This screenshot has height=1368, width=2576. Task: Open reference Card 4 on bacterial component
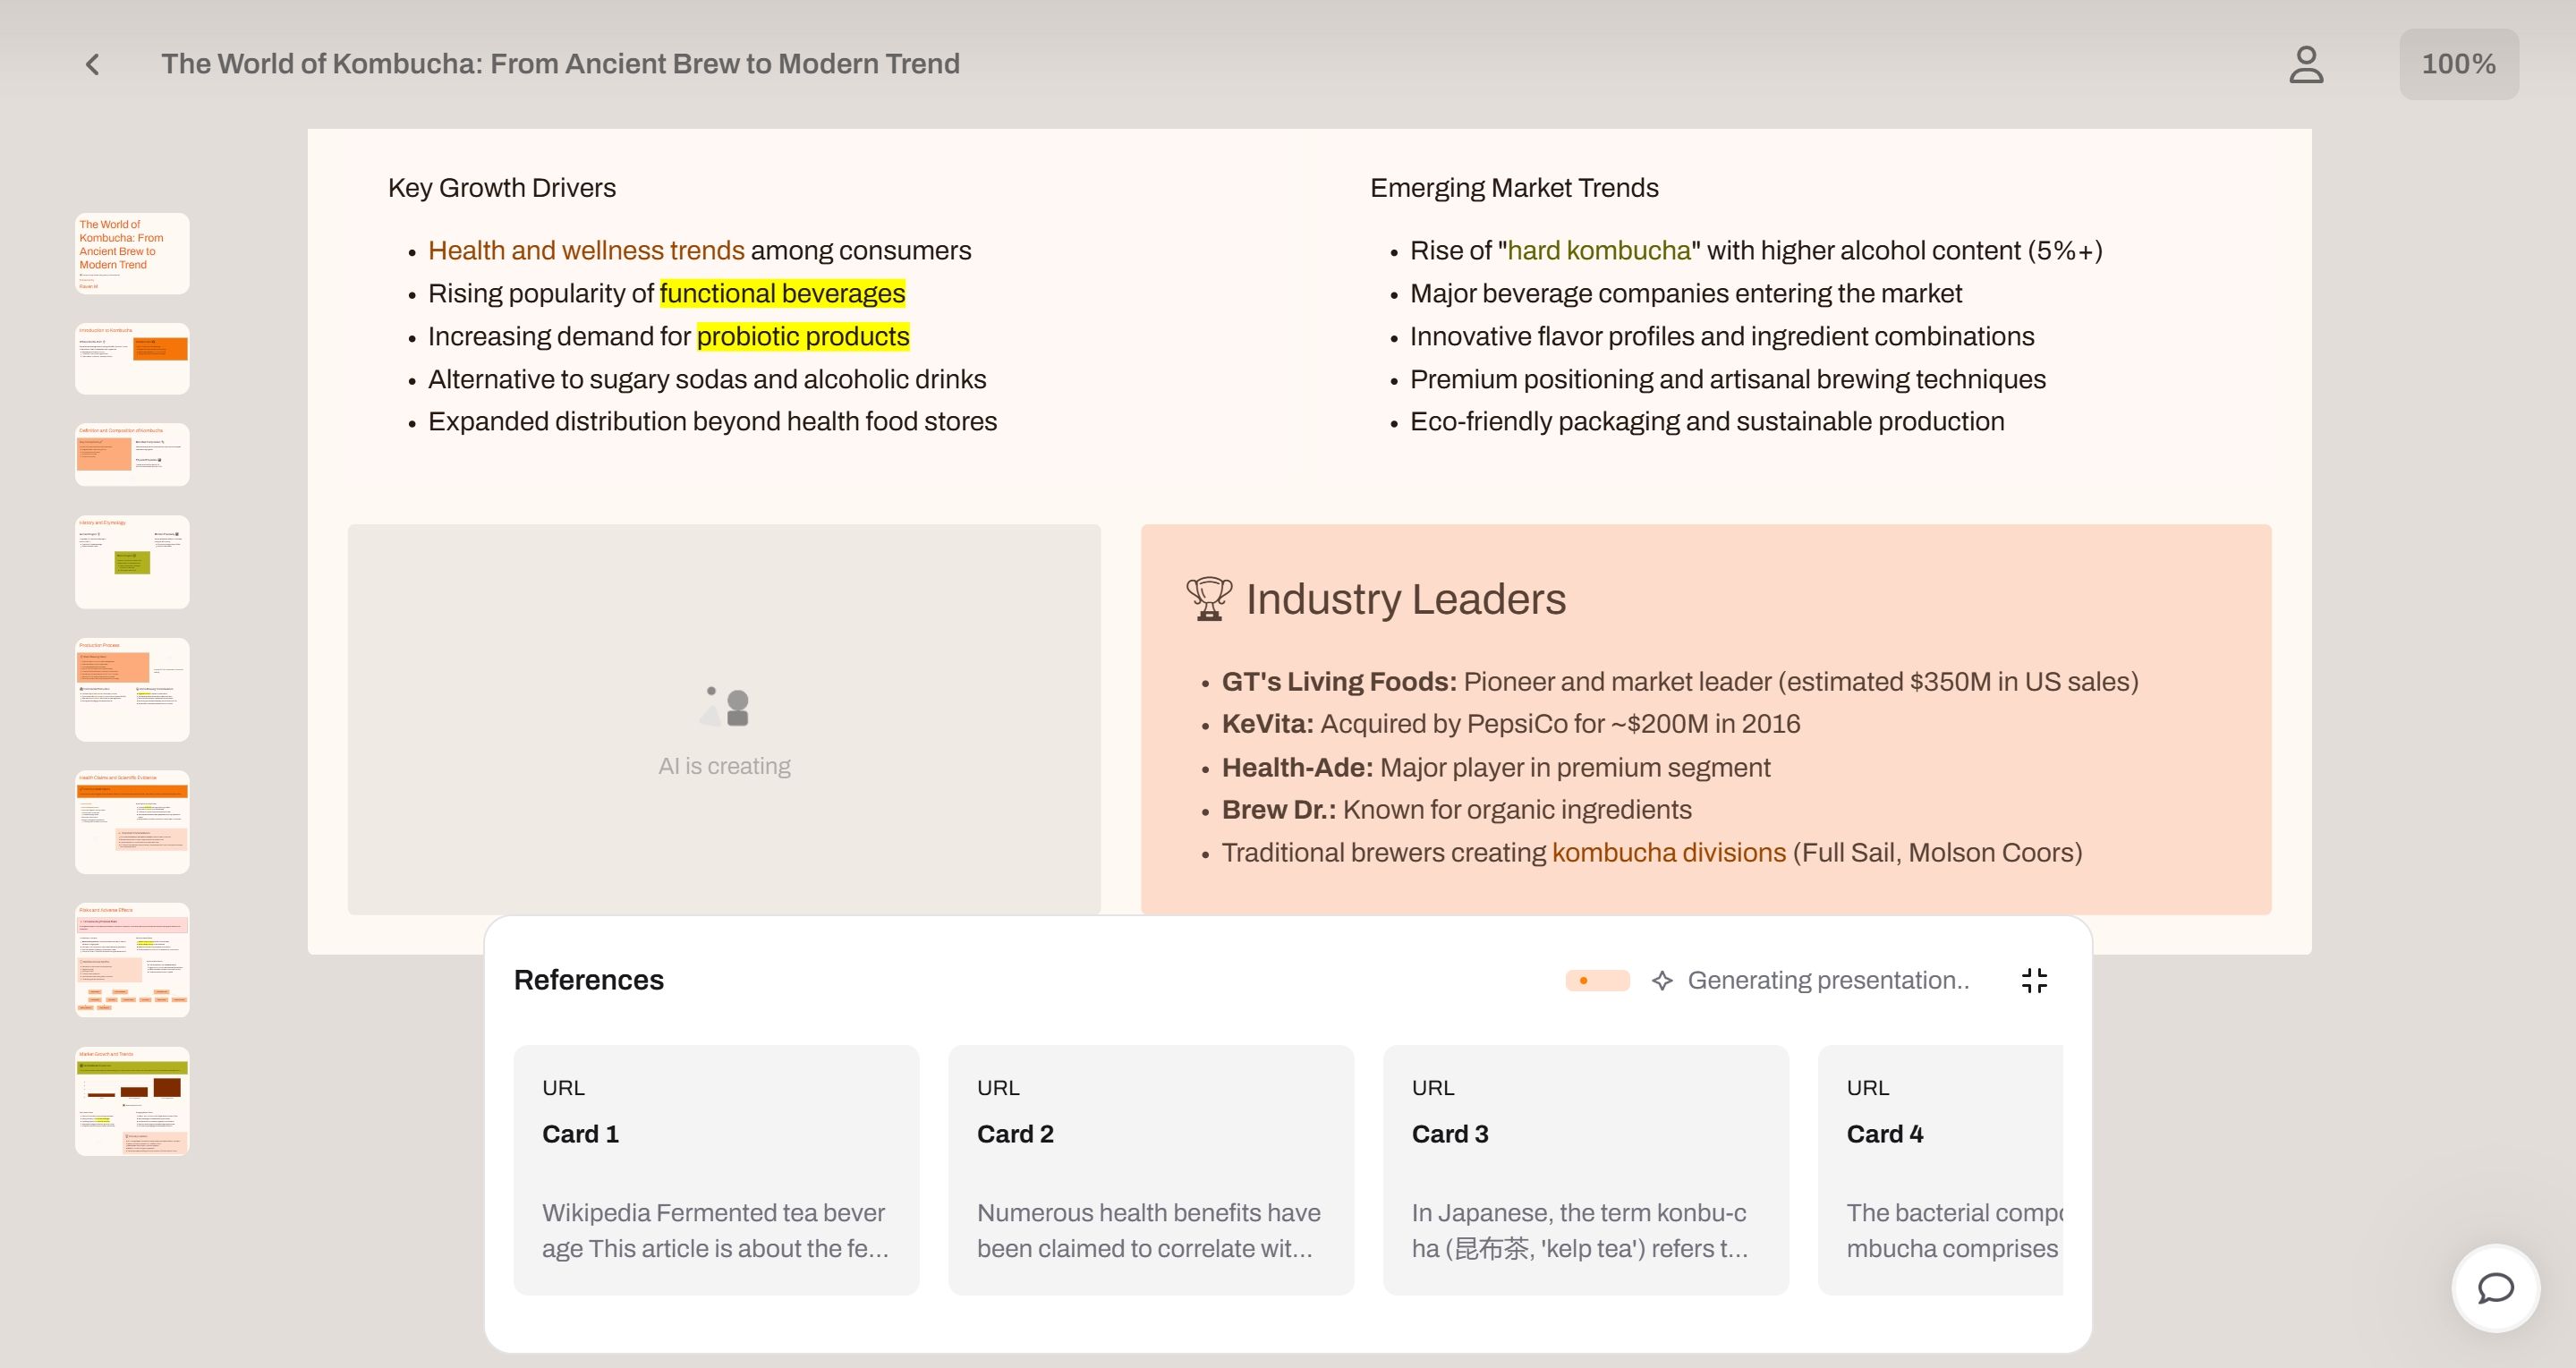tap(1940, 1170)
